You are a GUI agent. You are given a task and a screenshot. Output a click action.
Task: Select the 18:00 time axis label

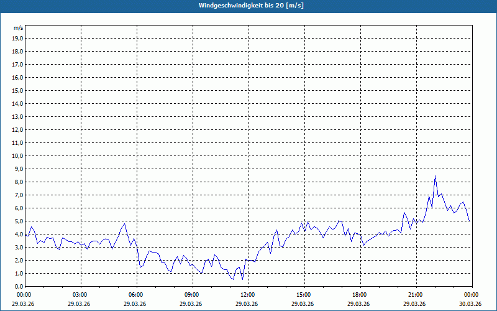pos(360,295)
